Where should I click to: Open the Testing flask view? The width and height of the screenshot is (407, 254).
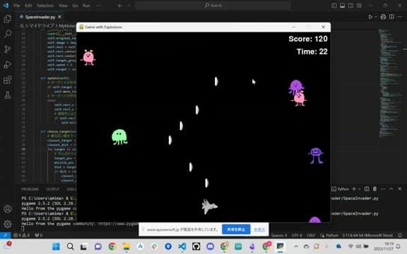point(8,95)
